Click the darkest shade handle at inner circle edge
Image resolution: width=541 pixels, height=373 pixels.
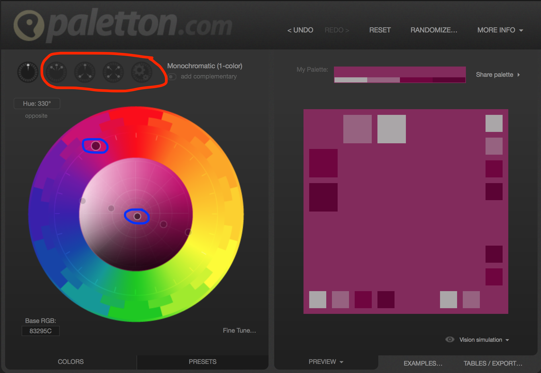point(188,232)
